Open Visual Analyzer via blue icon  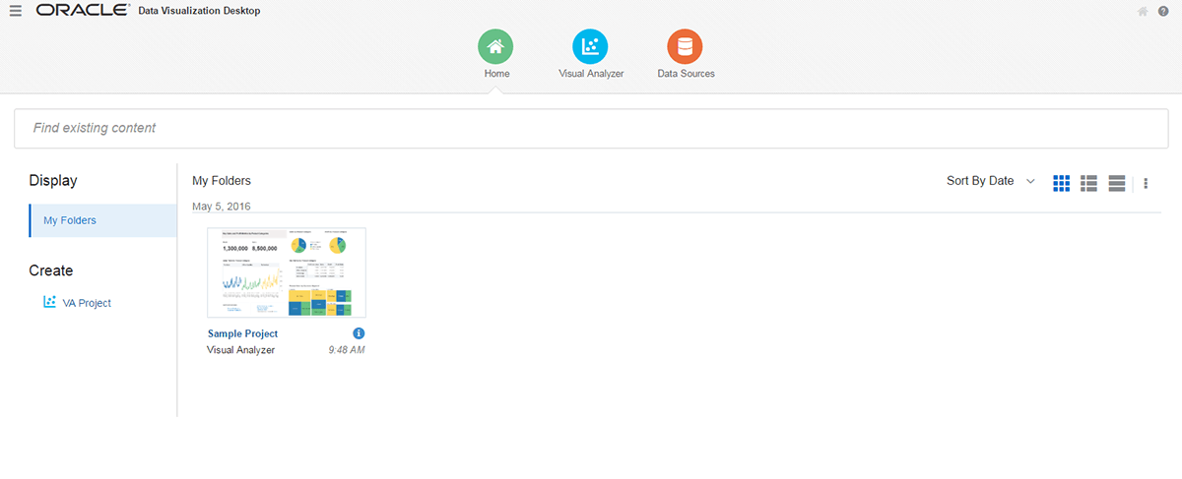coord(591,46)
